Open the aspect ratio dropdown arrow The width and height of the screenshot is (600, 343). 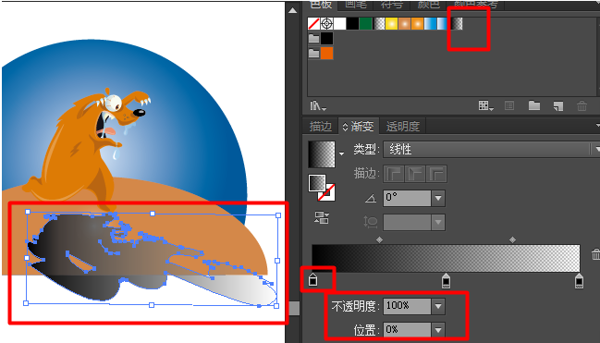click(x=438, y=223)
